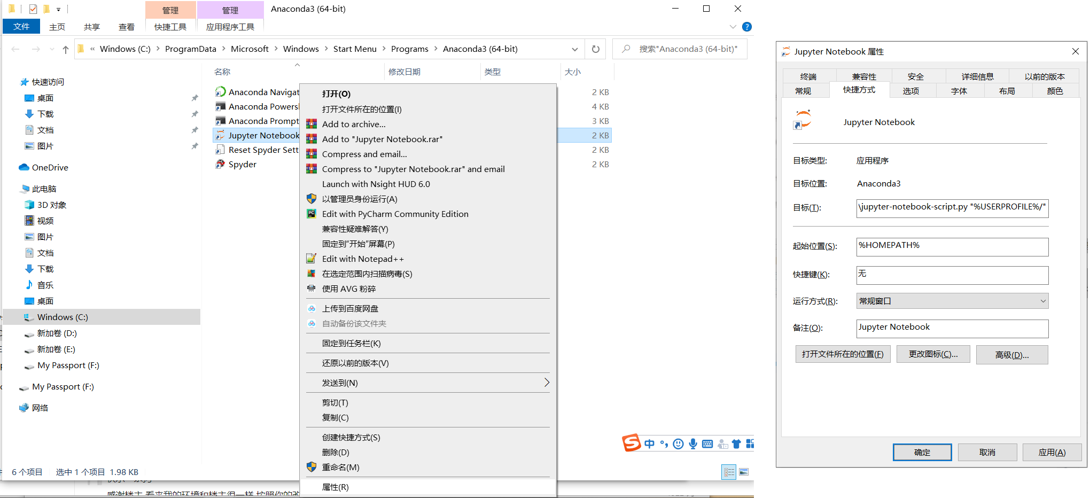This screenshot has width=1090, height=498.
Task: Click the forward navigation arrow
Action: (x=36, y=49)
